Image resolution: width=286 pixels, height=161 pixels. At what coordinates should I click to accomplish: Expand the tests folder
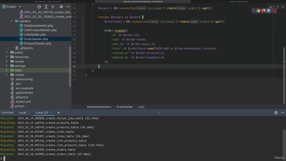click(7, 70)
